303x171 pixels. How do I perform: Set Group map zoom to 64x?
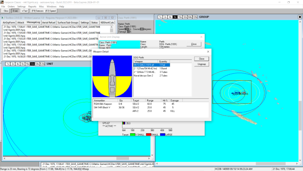click(190, 17)
